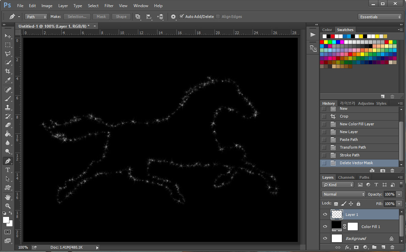The image size is (406, 252).
Task: Switch to the Paths tab
Action: point(364,177)
